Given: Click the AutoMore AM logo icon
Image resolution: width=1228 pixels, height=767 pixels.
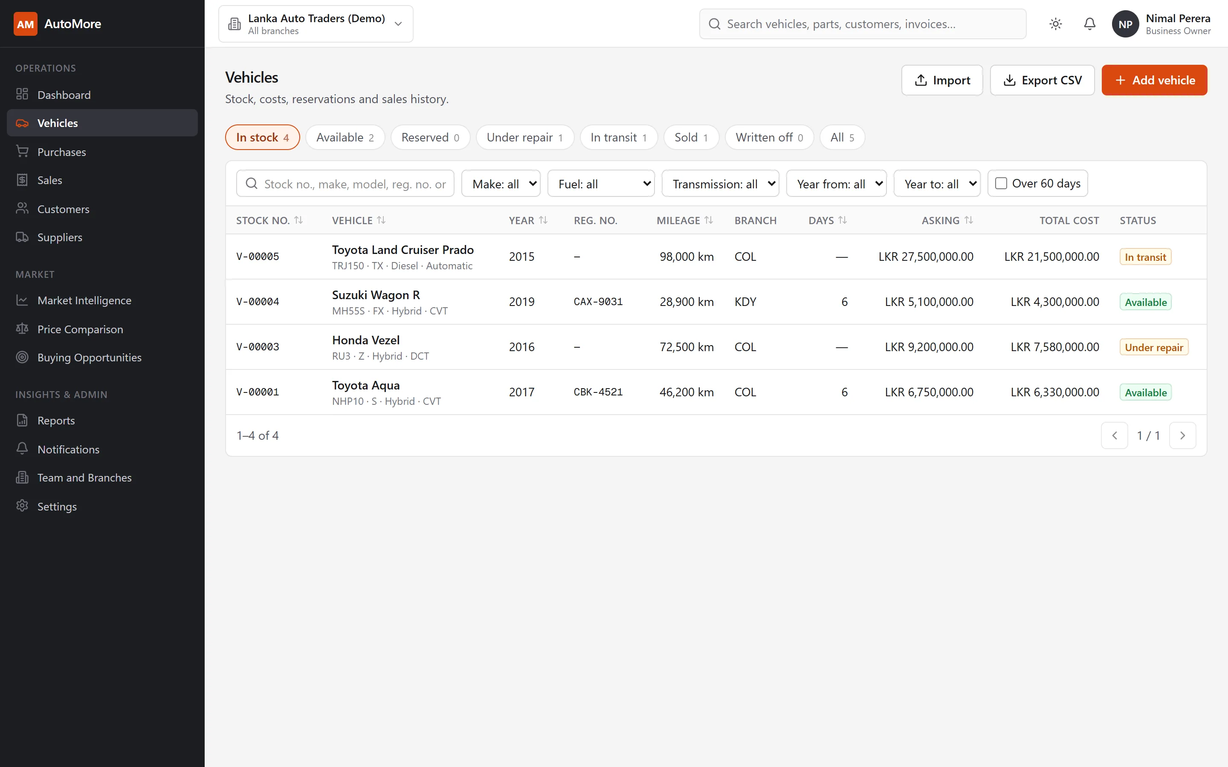Looking at the screenshot, I should pyautogui.click(x=26, y=24).
